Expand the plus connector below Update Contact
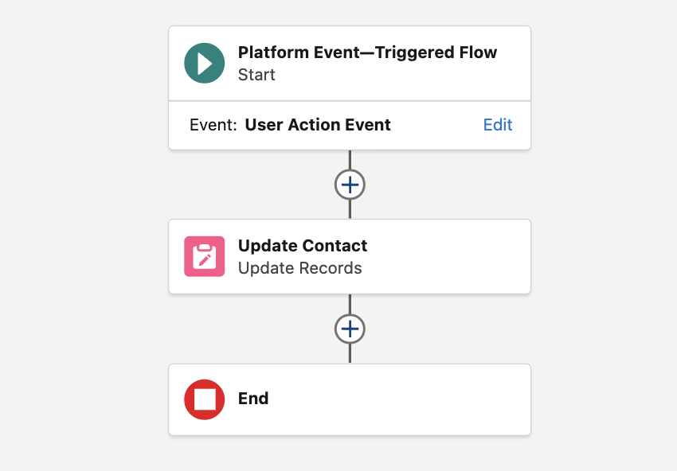 (349, 328)
